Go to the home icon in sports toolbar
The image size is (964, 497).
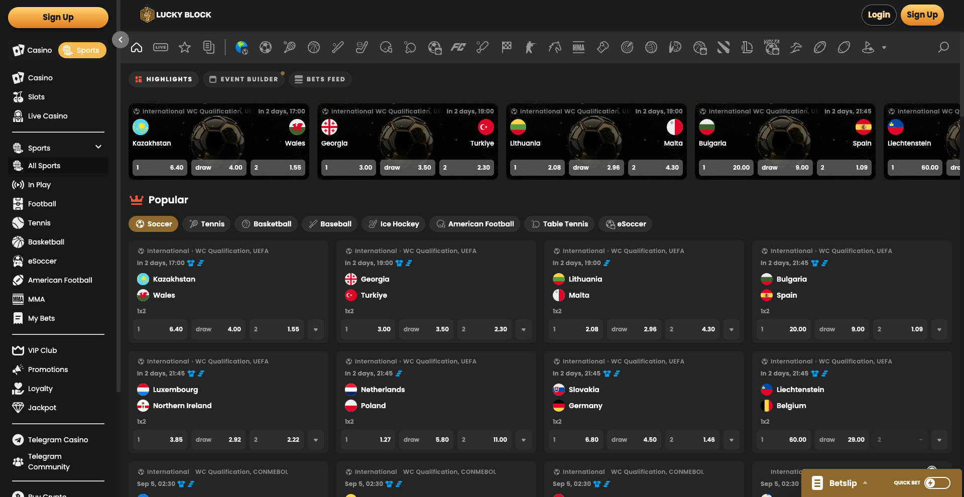(x=137, y=48)
